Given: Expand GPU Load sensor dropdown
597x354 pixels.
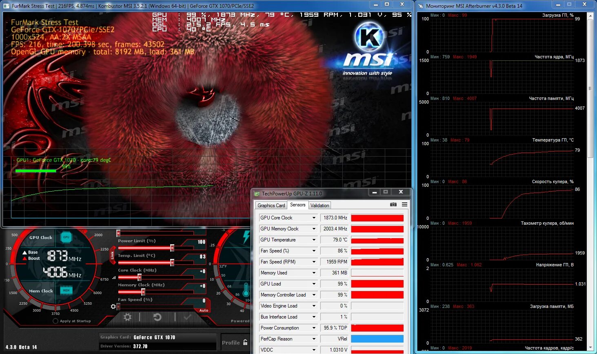Looking at the screenshot, I should coord(314,284).
